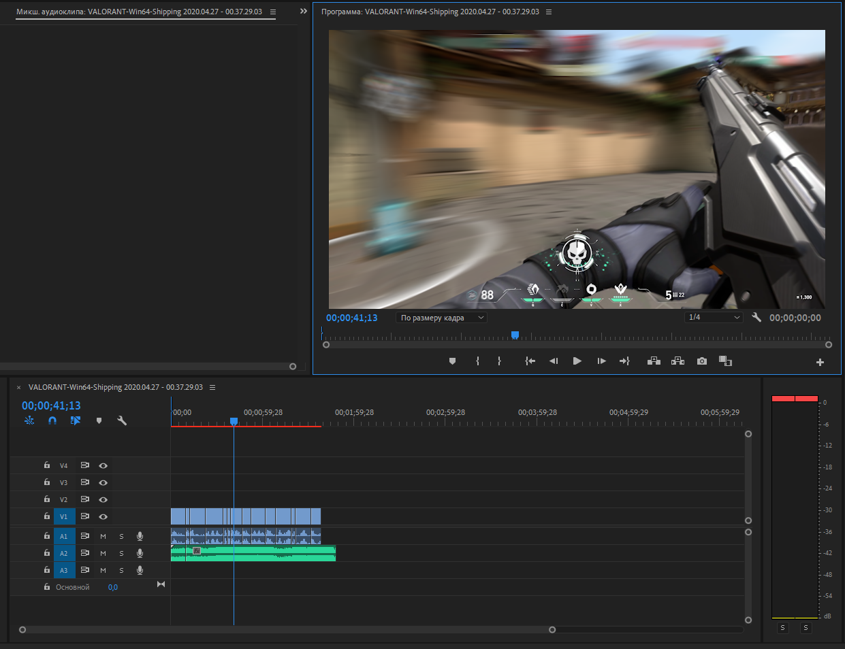Select the 'Микш. аудиоклипа' panel tab
This screenshot has width=845, height=649.
tap(139, 12)
